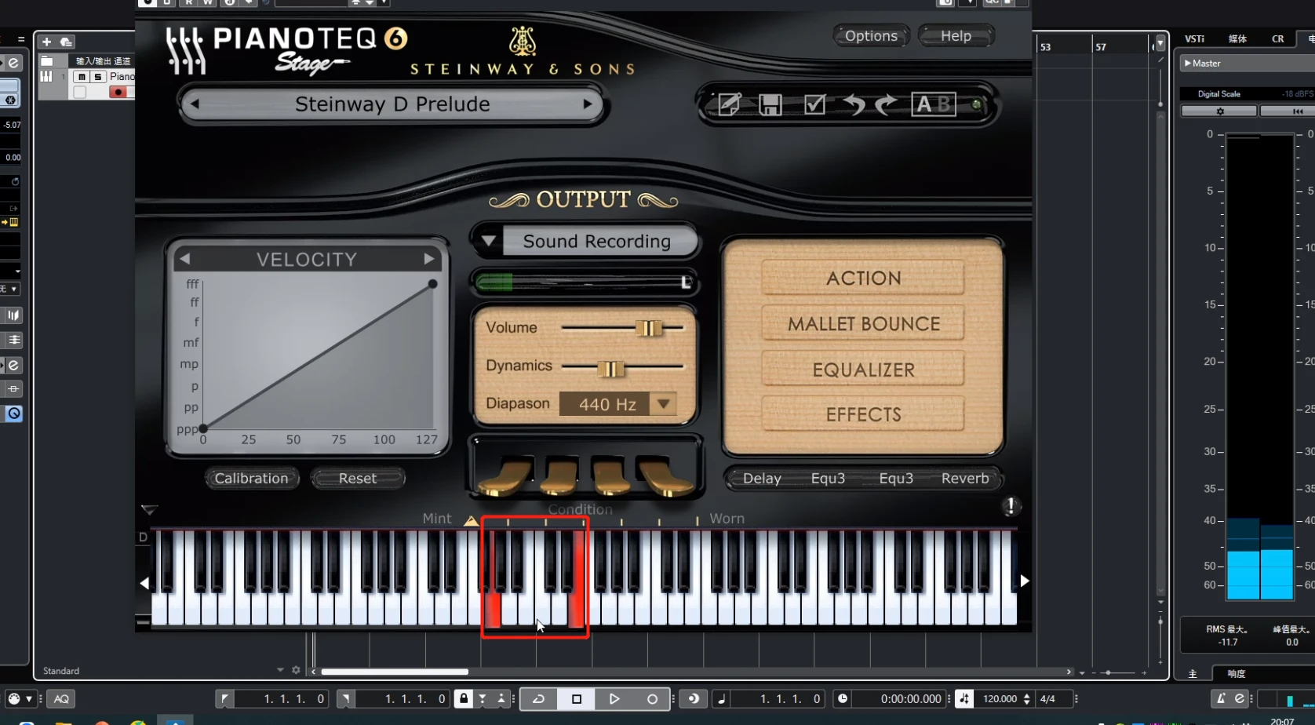Click the exclamation warning icon
Viewport: 1315px width, 725px height.
(x=1011, y=506)
